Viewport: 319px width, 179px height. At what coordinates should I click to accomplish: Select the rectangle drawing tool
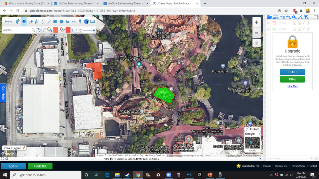tap(55, 22)
